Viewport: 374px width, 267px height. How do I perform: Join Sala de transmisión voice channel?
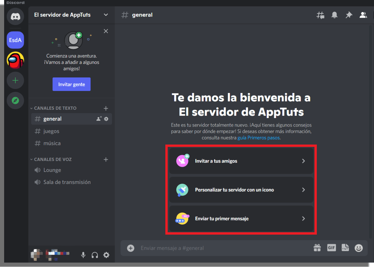[71, 182]
